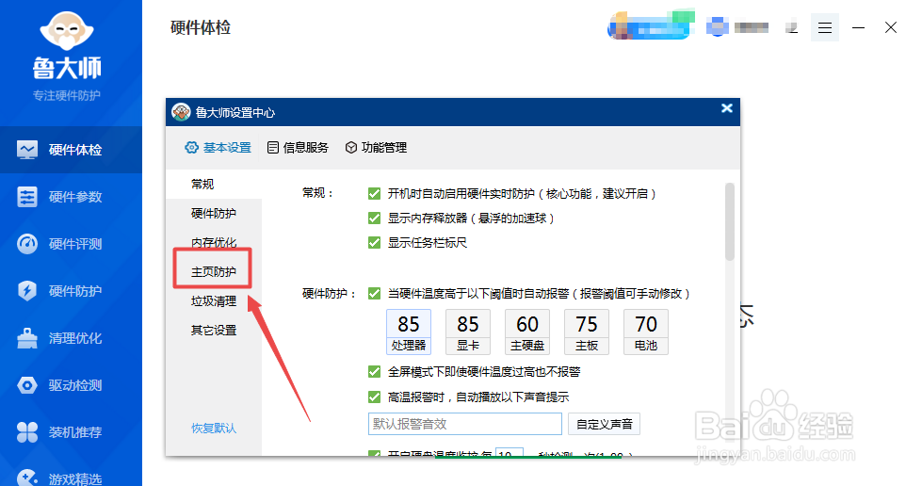
Task: Click the 鲁大师 mascot logo
Action: [x=67, y=30]
